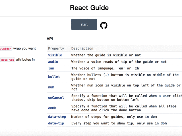182x136 pixels.
Task: Select the onCancel property cell
Action: point(56,98)
